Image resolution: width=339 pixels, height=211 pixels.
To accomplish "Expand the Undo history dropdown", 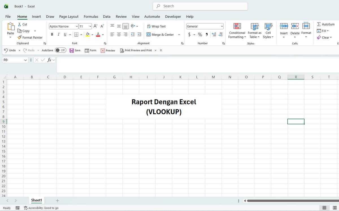I will pos(19,50).
